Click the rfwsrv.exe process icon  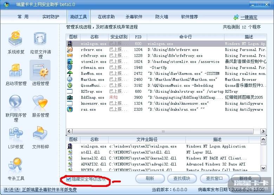pos(70,50)
